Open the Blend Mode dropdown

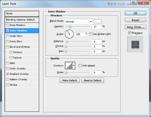tap(79, 22)
